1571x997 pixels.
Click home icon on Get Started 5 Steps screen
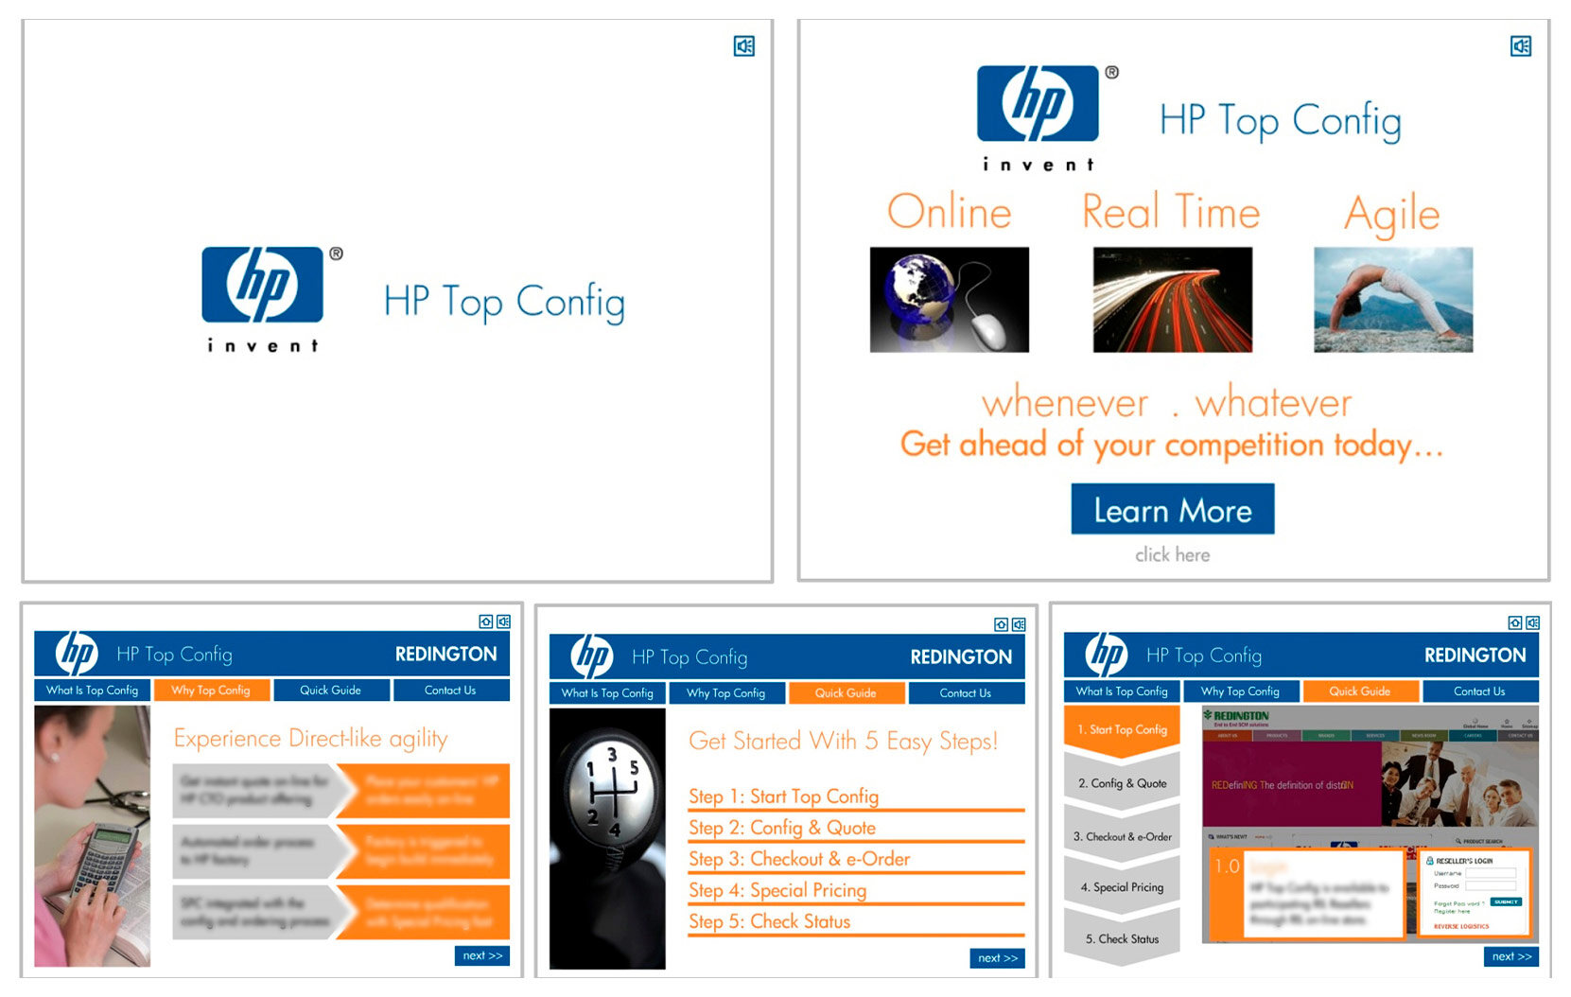(1001, 624)
